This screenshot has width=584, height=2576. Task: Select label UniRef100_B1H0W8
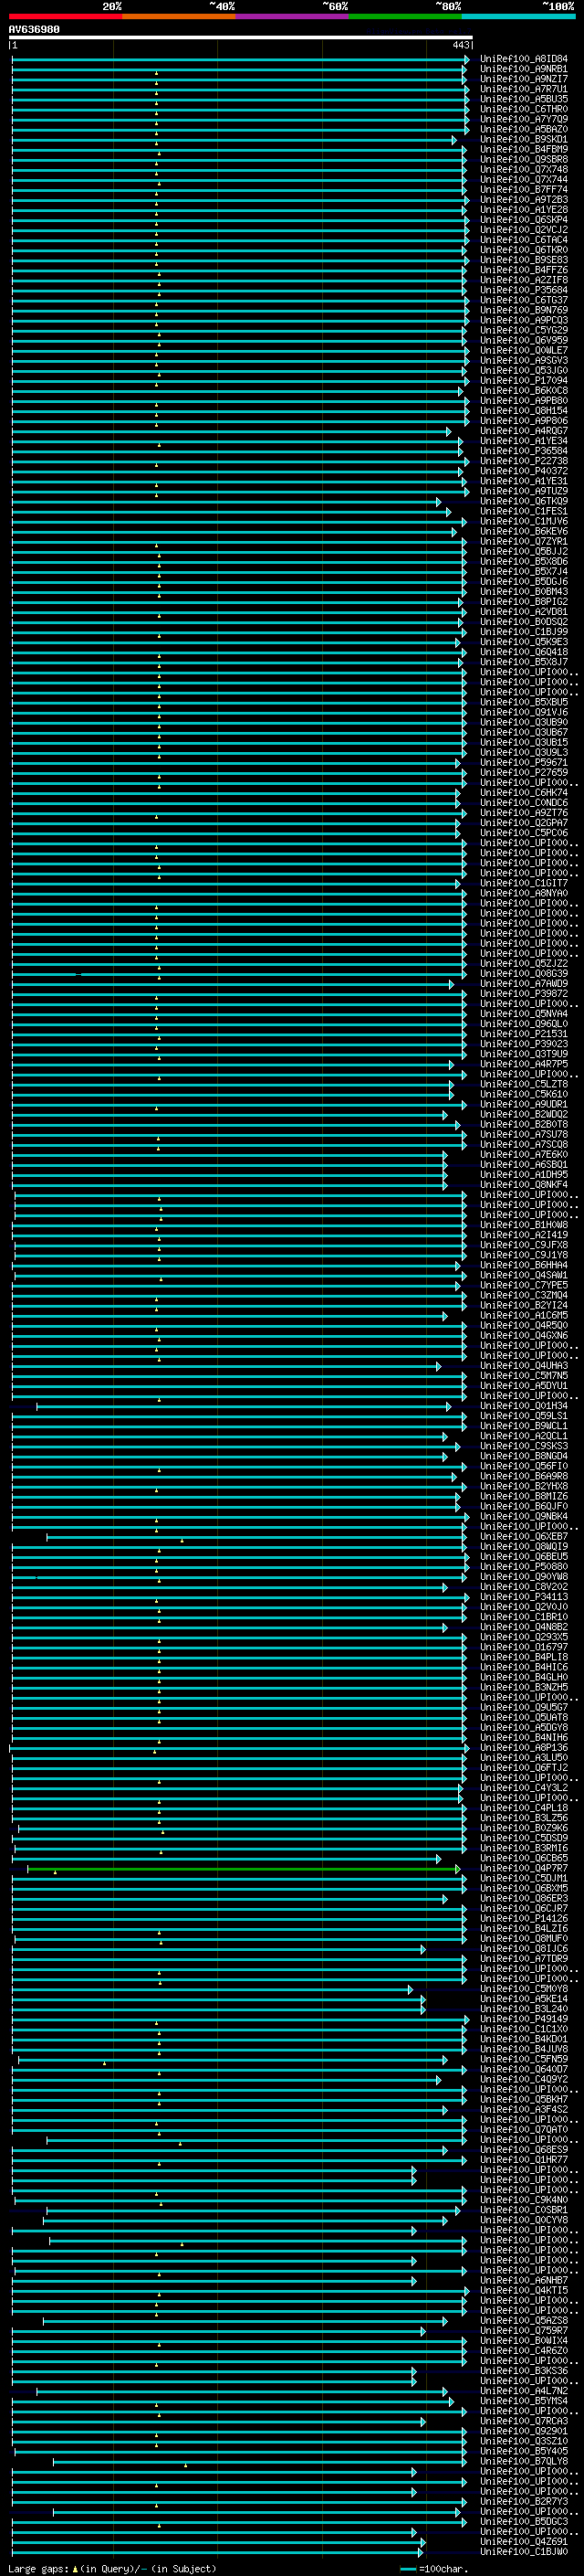[524, 1225]
